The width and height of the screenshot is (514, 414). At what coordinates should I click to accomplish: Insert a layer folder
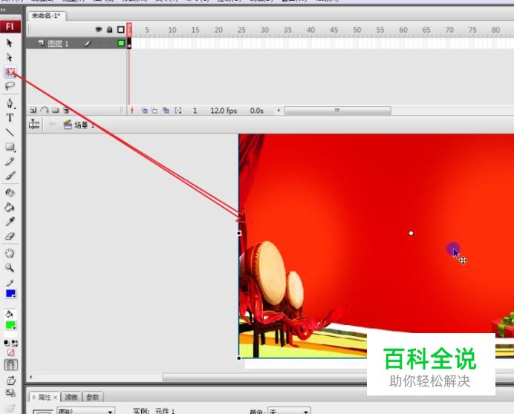pos(55,110)
